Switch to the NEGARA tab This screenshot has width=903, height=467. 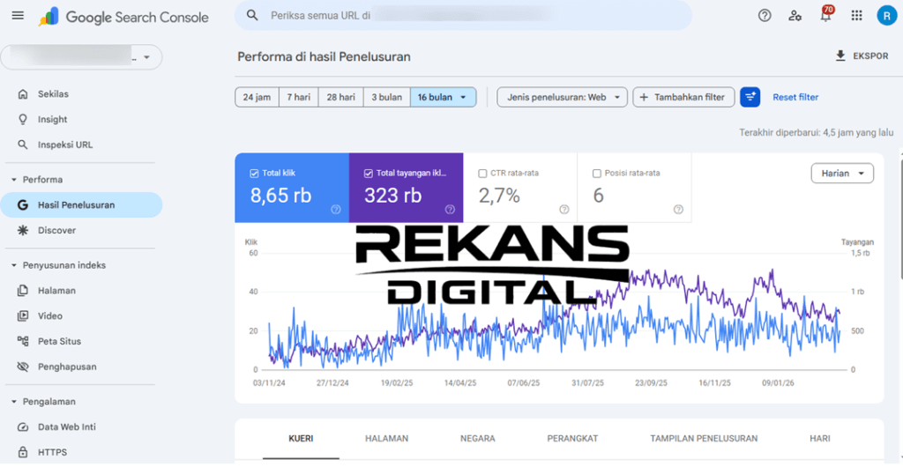pyautogui.click(x=477, y=438)
